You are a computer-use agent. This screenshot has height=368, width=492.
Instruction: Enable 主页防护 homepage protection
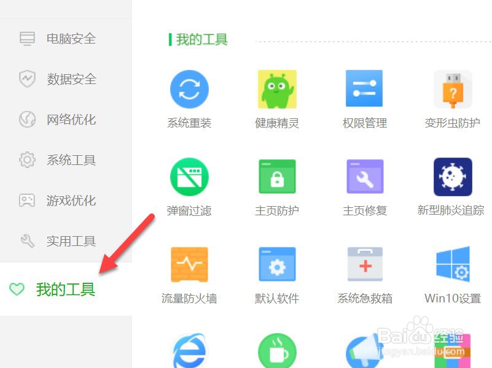point(277,177)
